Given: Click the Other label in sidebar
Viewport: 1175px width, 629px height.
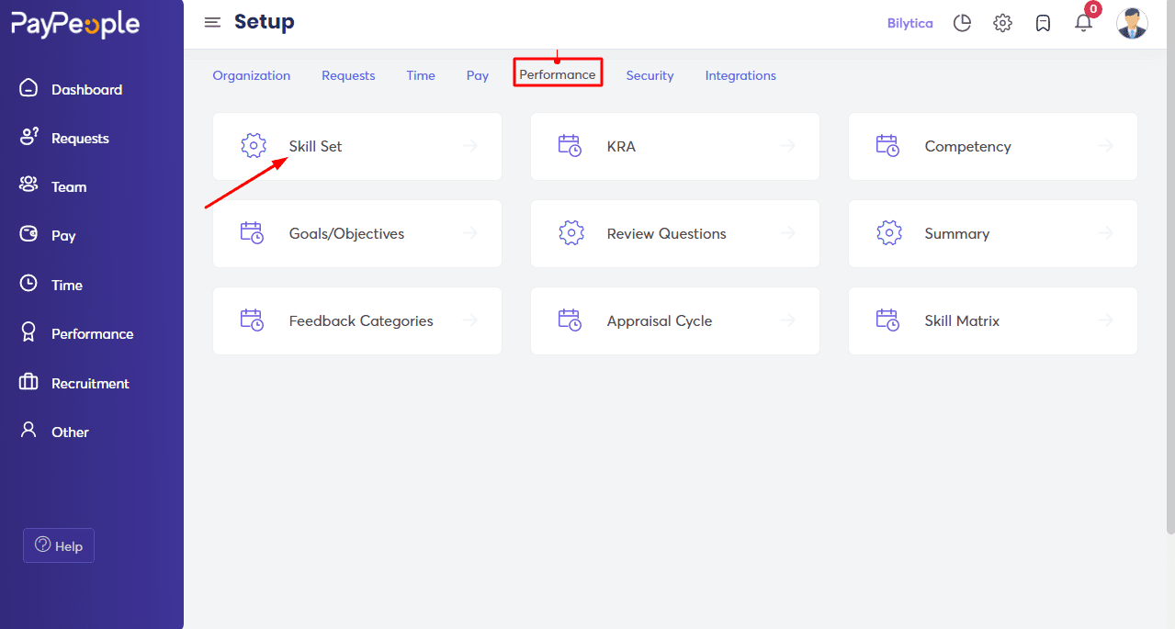Looking at the screenshot, I should 70,432.
